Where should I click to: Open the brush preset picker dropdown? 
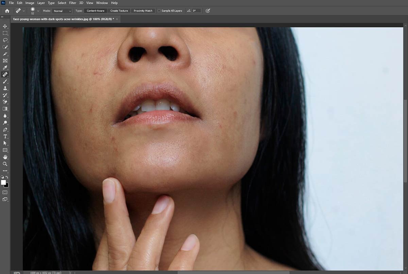coord(38,11)
